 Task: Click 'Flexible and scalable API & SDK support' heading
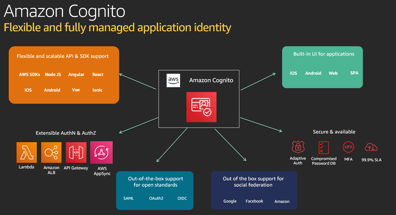pos(63,56)
